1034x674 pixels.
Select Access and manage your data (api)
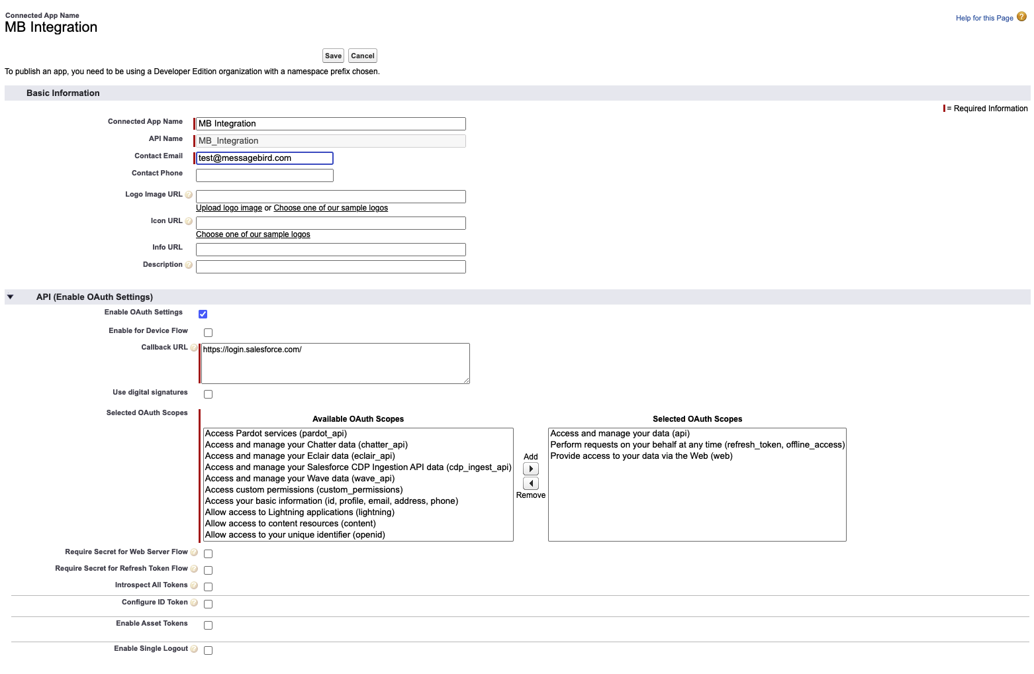(697, 434)
